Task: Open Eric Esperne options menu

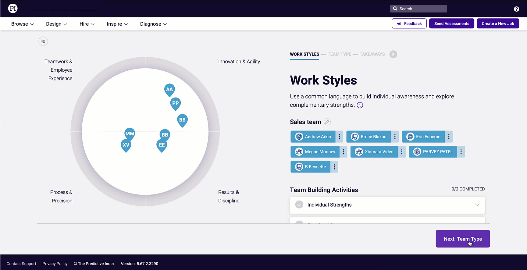Action: (449, 137)
